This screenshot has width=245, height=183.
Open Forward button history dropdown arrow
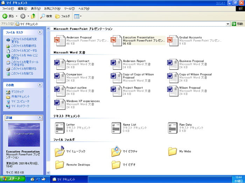pyautogui.click(x=28, y=16)
